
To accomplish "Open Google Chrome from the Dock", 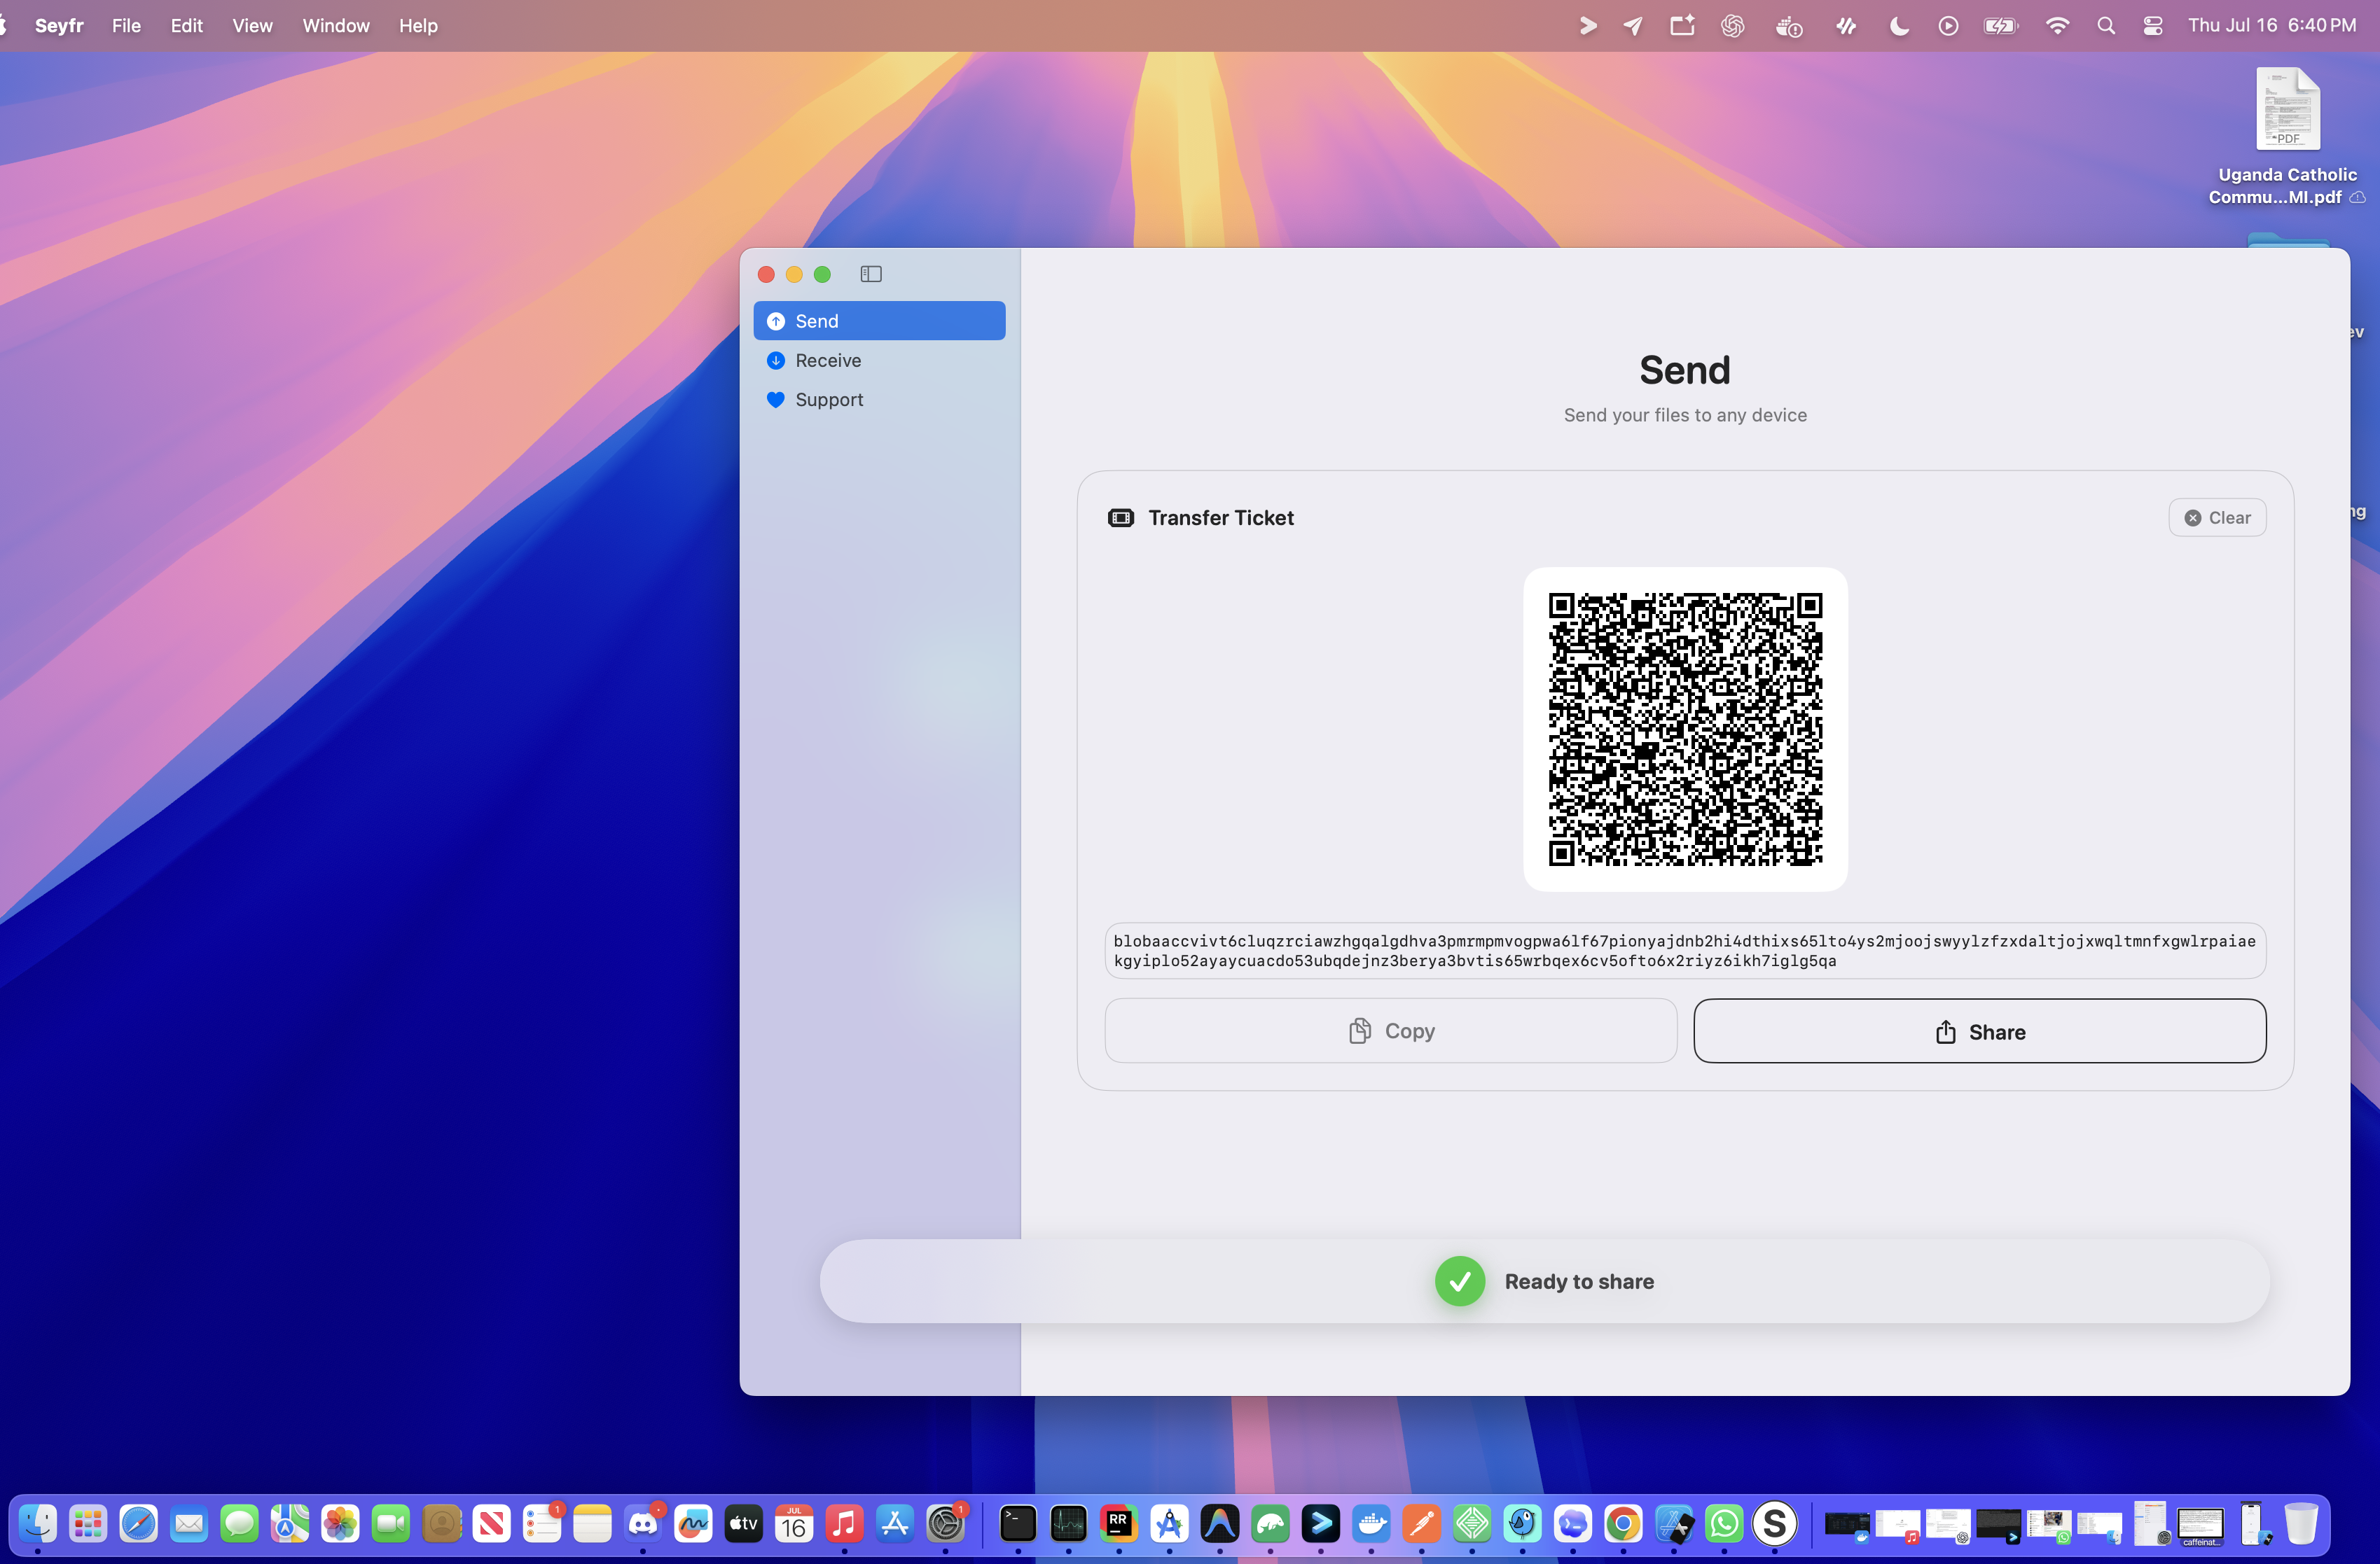I will coord(1623,1523).
